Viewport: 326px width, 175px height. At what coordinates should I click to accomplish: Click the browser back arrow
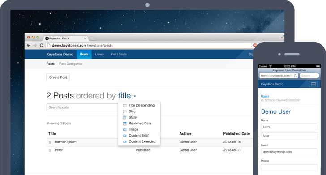(29, 45)
